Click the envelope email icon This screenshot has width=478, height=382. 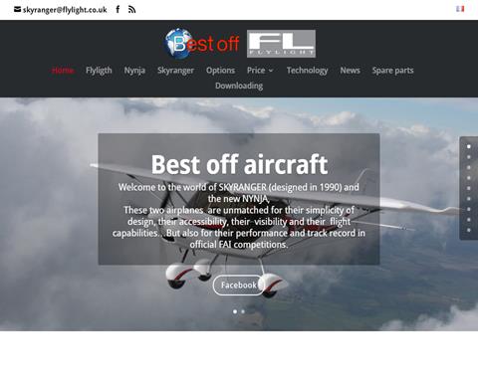[17, 10]
